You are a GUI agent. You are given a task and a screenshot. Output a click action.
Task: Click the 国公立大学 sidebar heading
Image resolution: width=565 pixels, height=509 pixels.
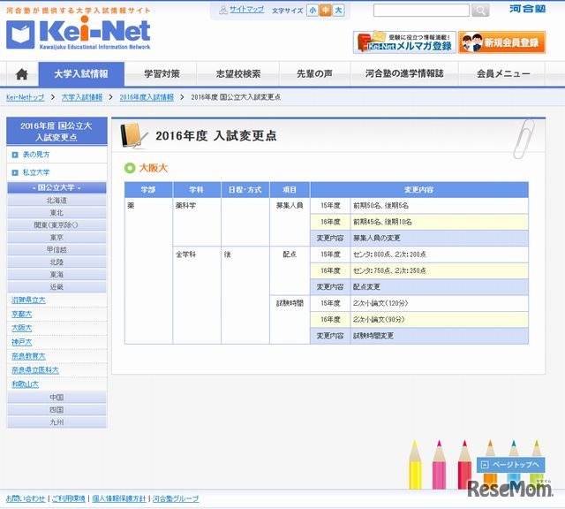point(56,187)
